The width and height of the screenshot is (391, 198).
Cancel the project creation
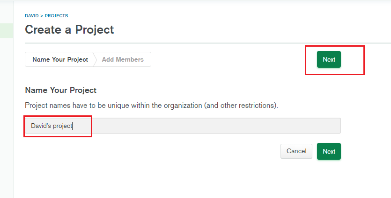tap(296, 151)
